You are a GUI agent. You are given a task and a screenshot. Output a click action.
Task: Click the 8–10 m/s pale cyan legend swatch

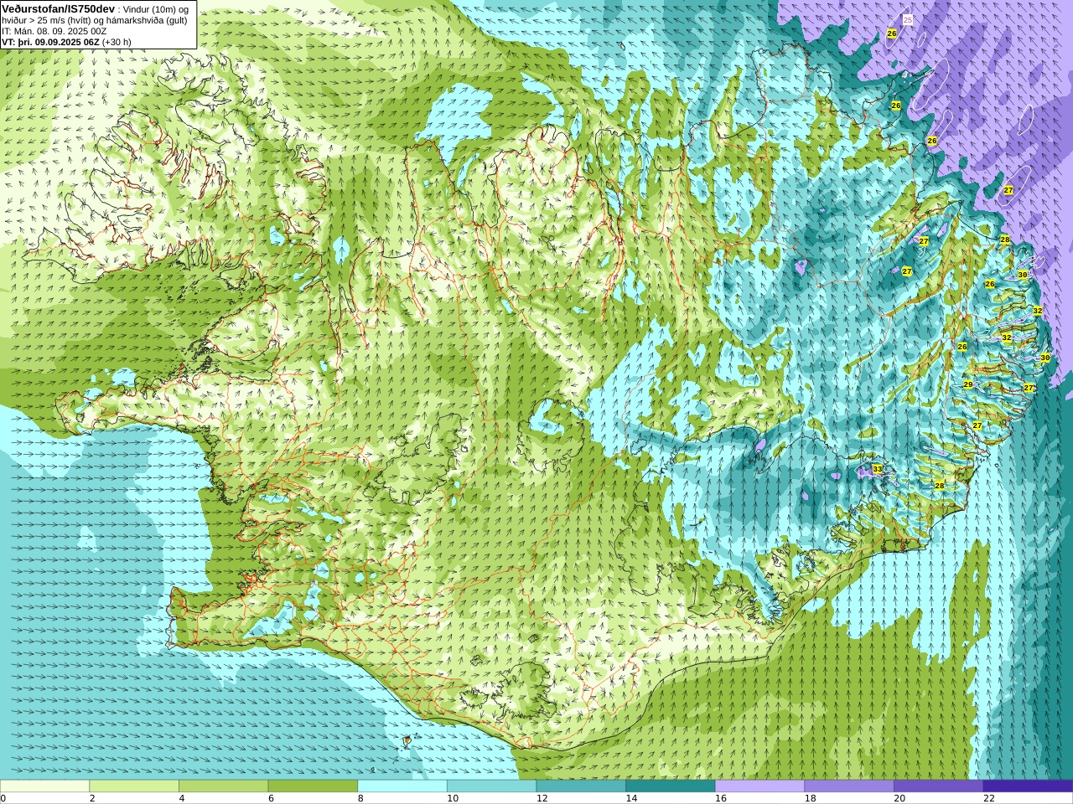point(402,786)
